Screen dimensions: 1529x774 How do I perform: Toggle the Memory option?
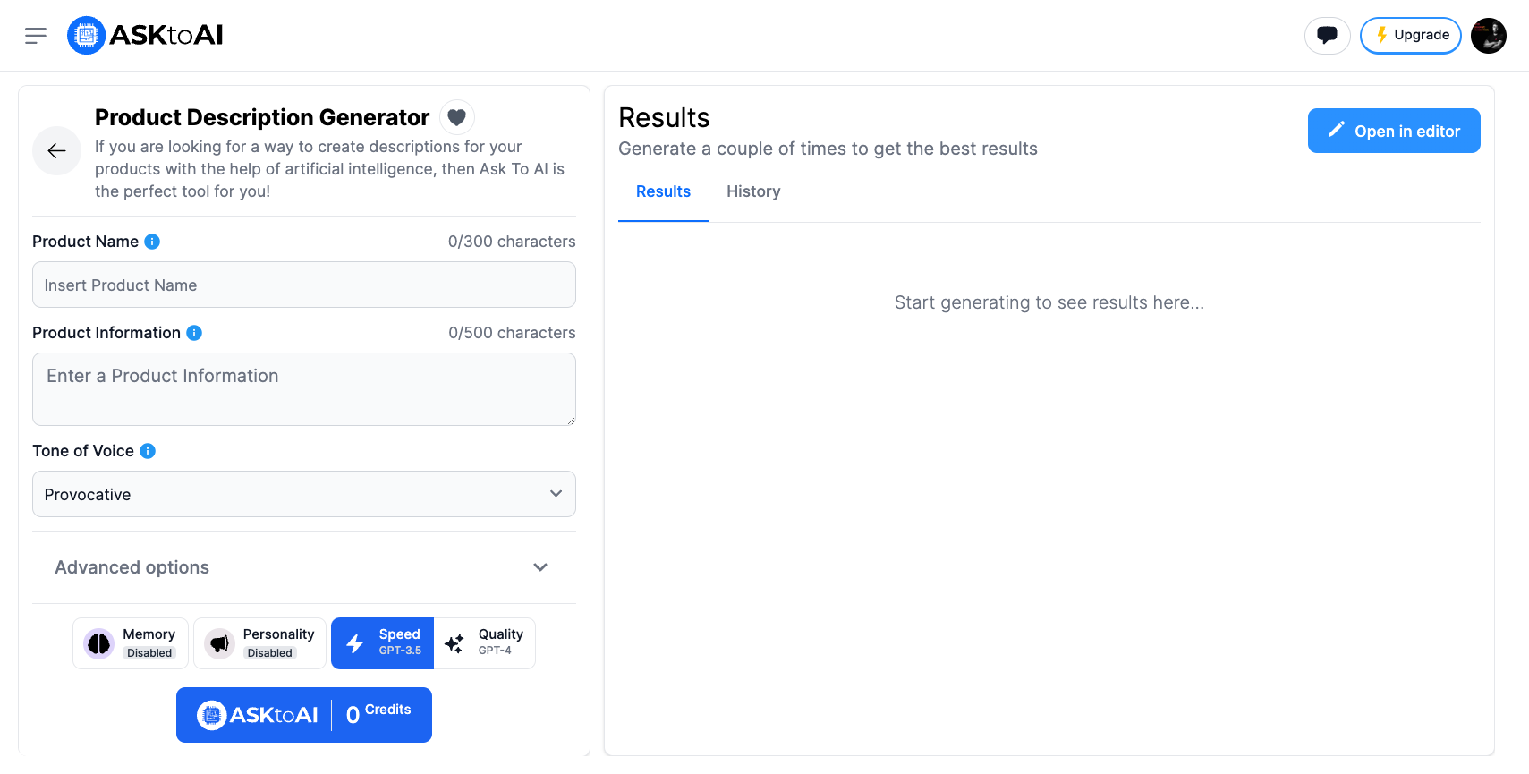pos(131,643)
